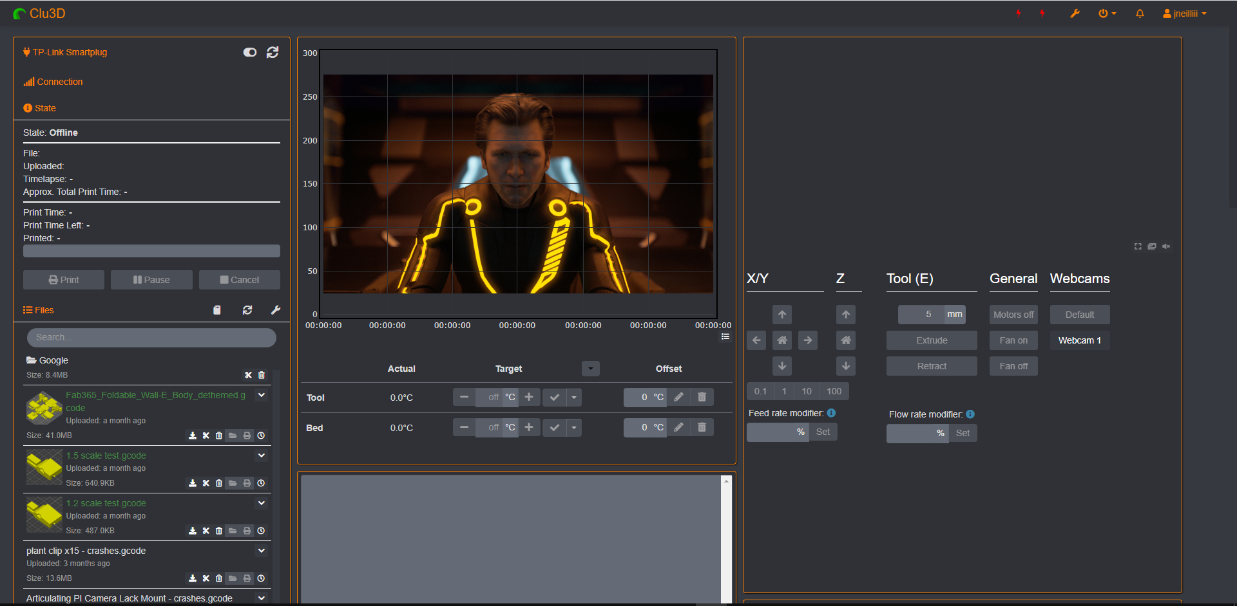Screen dimensions: 1237x606
Task: Expand the Fab365_Foldable_Wall-E file details chevron
Action: [x=262, y=395]
